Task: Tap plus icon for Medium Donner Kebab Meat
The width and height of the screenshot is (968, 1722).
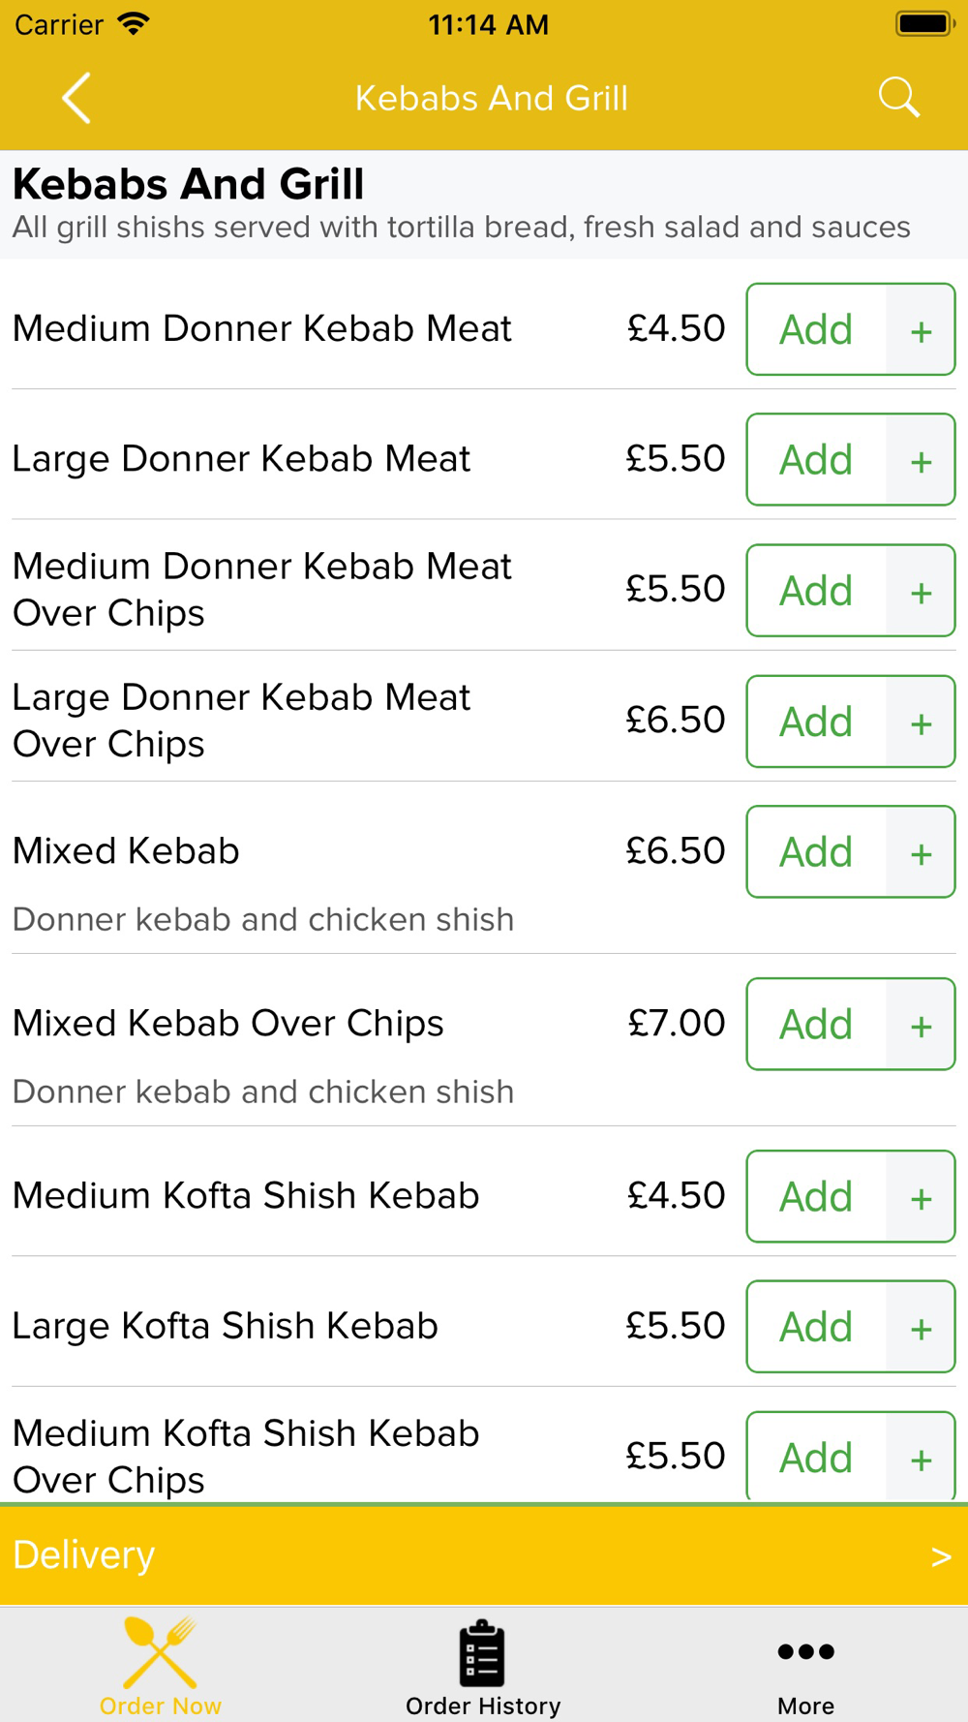Action: coord(921,330)
